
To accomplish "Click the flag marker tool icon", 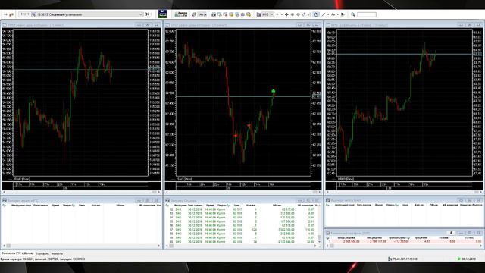I will [x=343, y=14].
